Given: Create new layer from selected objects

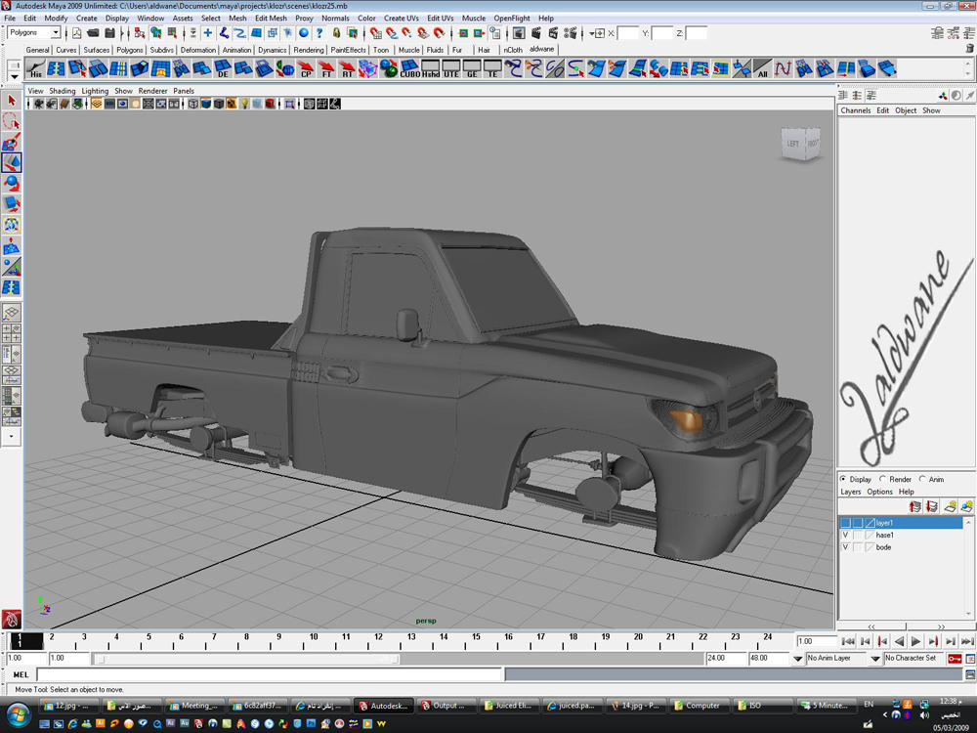Looking at the screenshot, I should coord(966,506).
